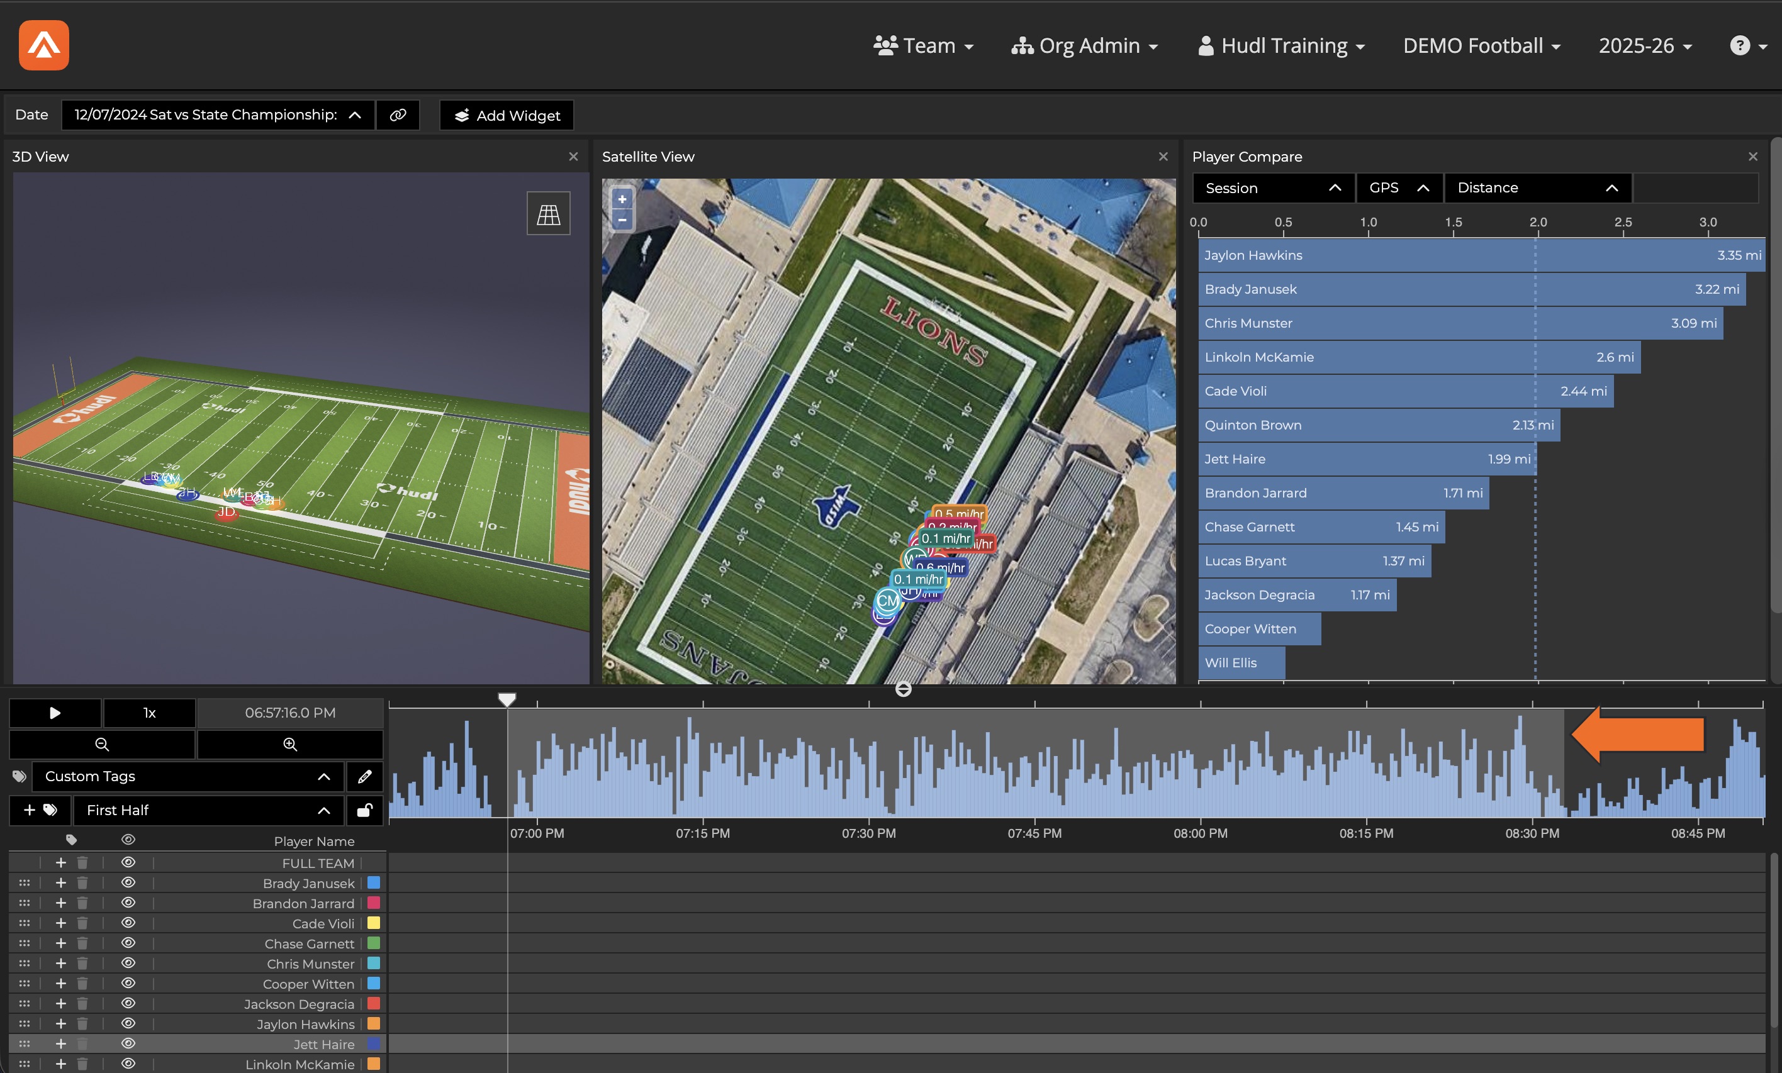
Task: Zoom out the timeline with the magnifier icon
Action: [x=102, y=744]
